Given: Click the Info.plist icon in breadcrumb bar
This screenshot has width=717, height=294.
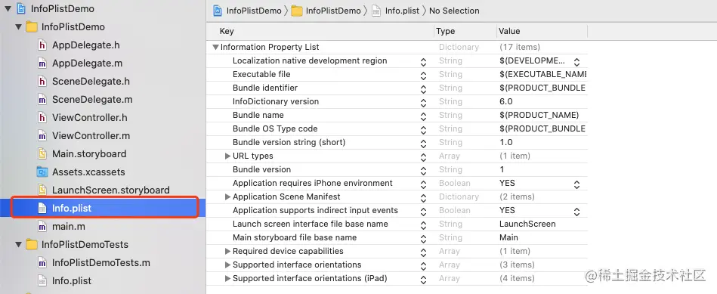Looking at the screenshot, I should (376, 11).
